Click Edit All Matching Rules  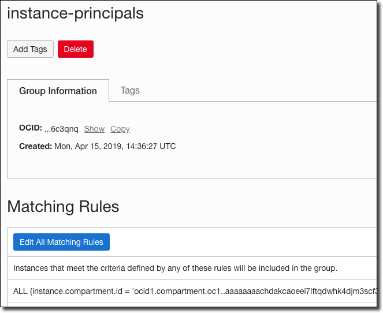(61, 242)
